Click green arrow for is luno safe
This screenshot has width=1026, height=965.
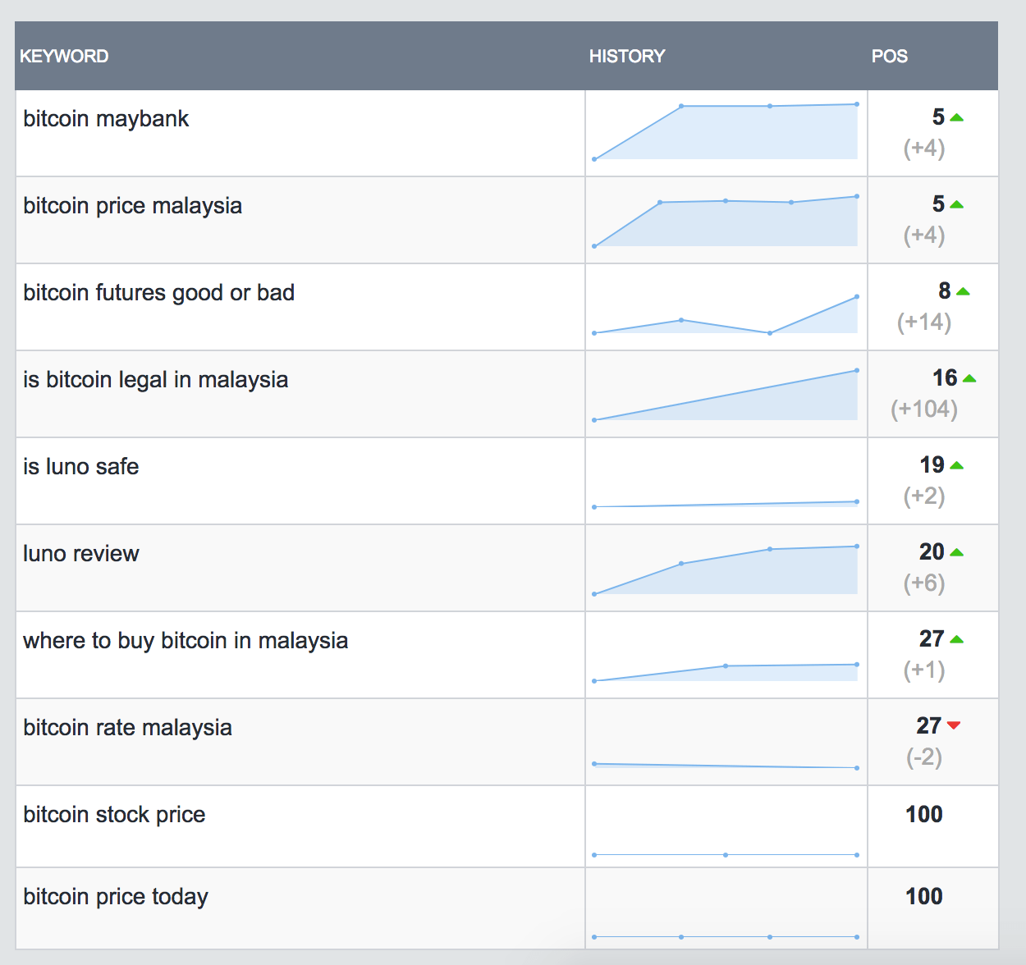click(x=956, y=466)
